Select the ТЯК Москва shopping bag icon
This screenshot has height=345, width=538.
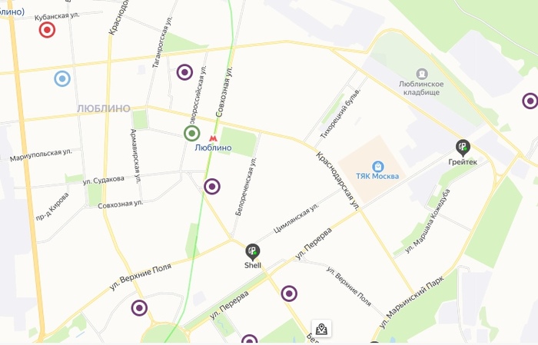(x=378, y=167)
